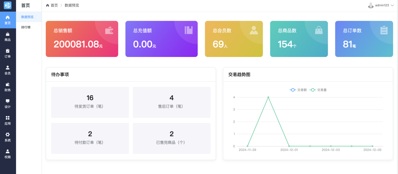
Task: Open 待发货订单 pending card
Action: tap(90, 102)
